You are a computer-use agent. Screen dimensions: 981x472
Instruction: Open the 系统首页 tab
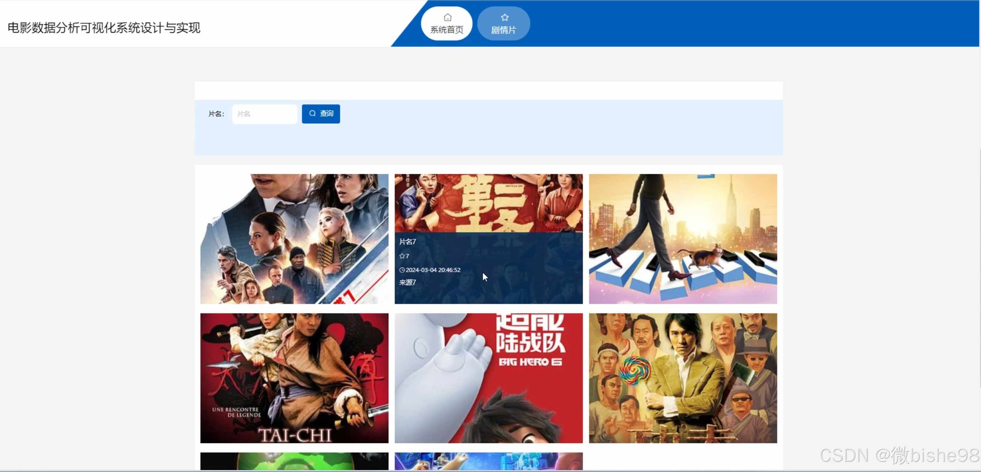click(x=447, y=24)
